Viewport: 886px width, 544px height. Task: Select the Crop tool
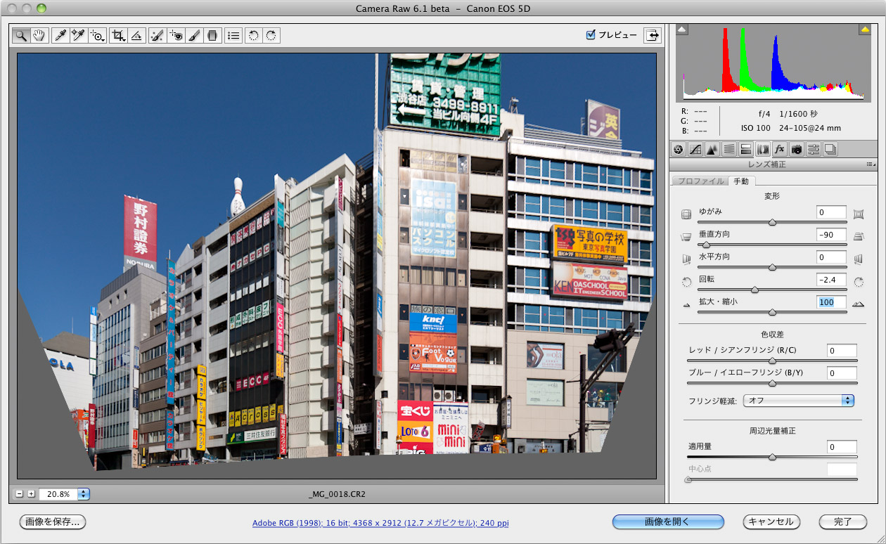coord(119,35)
